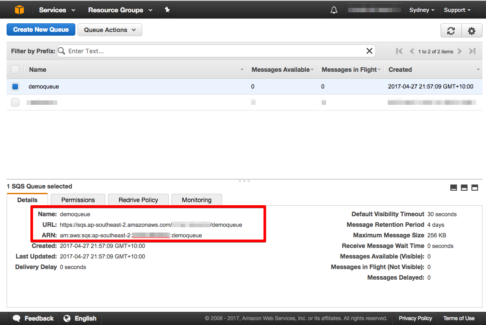Screen dimensions: 486x325
Task: Open the Feedback link
Action: click(39, 318)
